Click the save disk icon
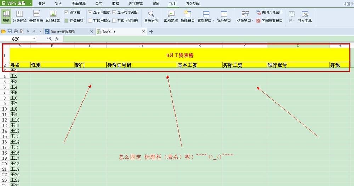The image size is (354, 186). coord(10,31)
